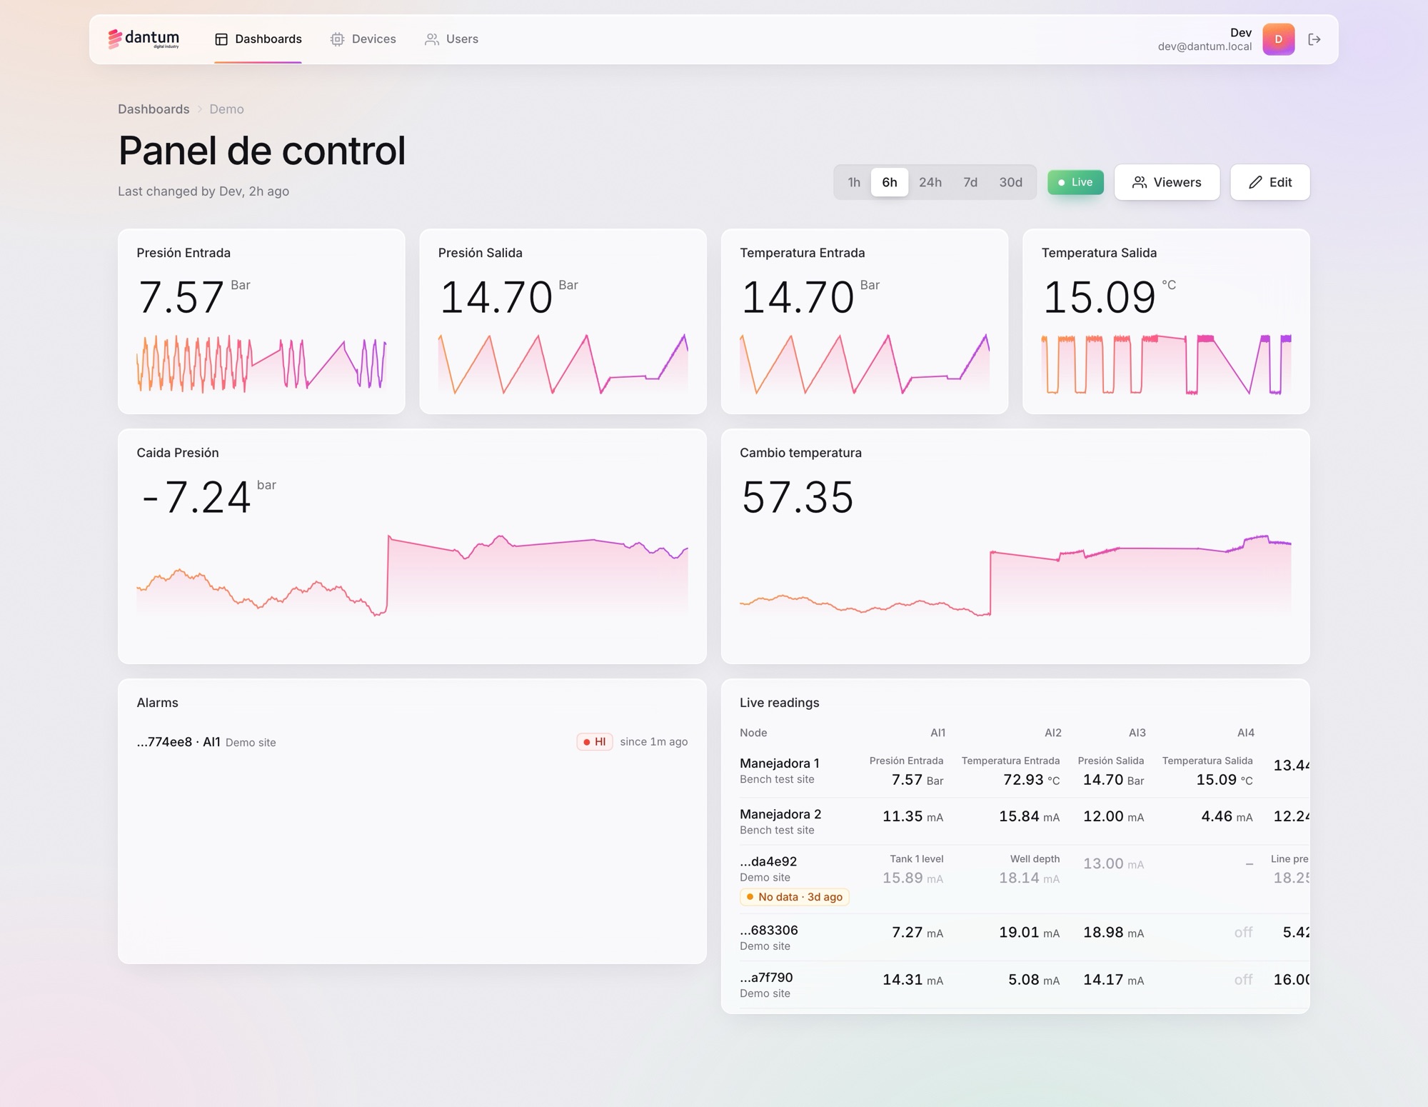
Task: Click the No data · 3d ago badge
Action: (x=794, y=897)
